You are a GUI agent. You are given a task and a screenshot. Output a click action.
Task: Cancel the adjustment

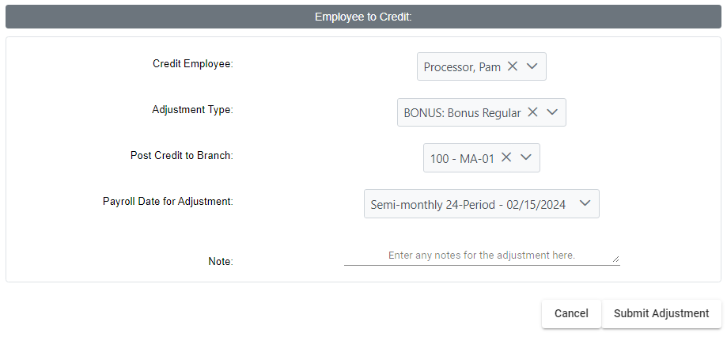point(571,313)
